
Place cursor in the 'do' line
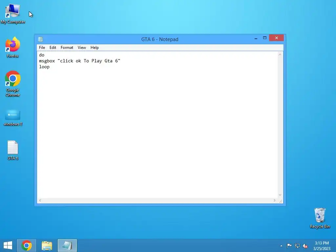coord(42,55)
